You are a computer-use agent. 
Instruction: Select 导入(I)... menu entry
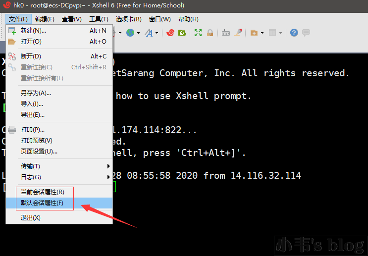point(59,104)
